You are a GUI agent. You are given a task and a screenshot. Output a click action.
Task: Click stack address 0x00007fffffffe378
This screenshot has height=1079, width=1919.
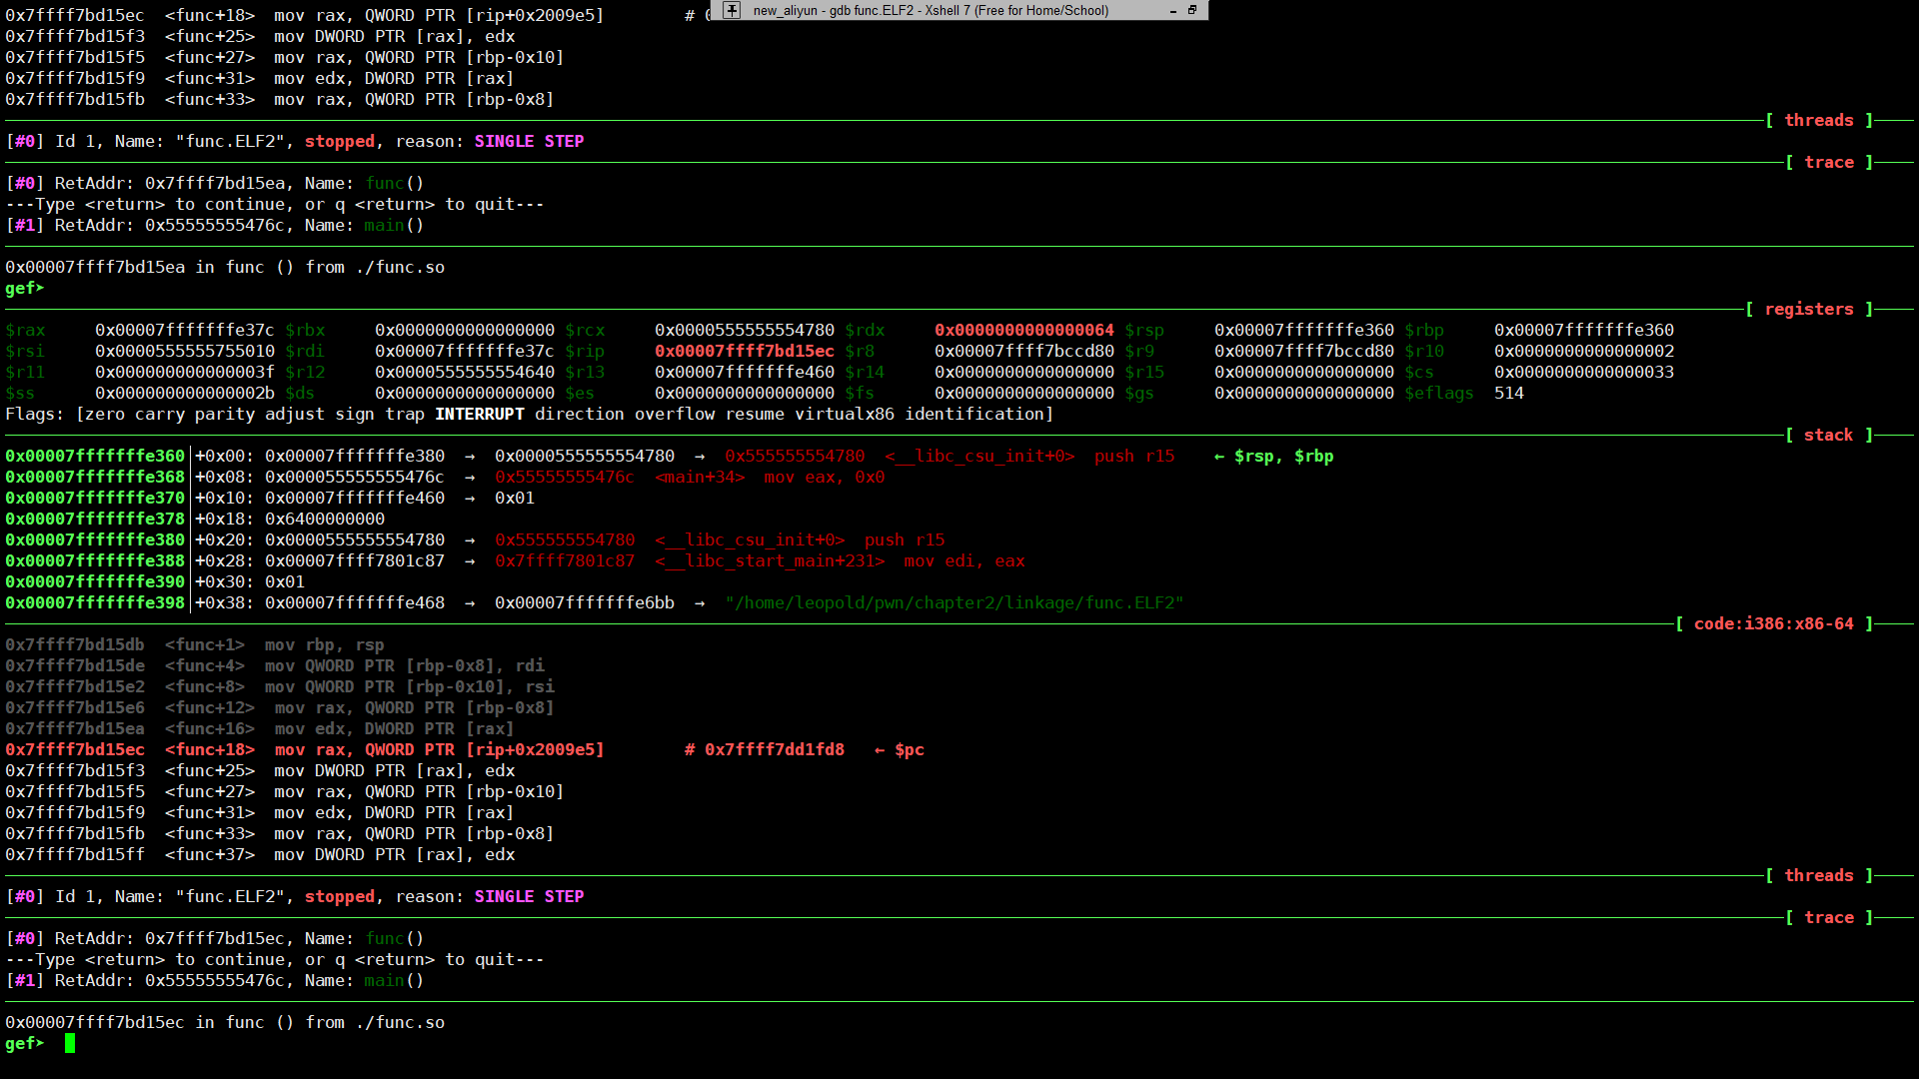click(x=95, y=519)
